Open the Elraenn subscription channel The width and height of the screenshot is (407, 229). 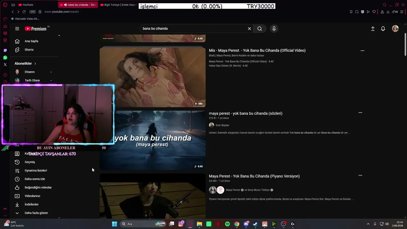tap(34, 72)
